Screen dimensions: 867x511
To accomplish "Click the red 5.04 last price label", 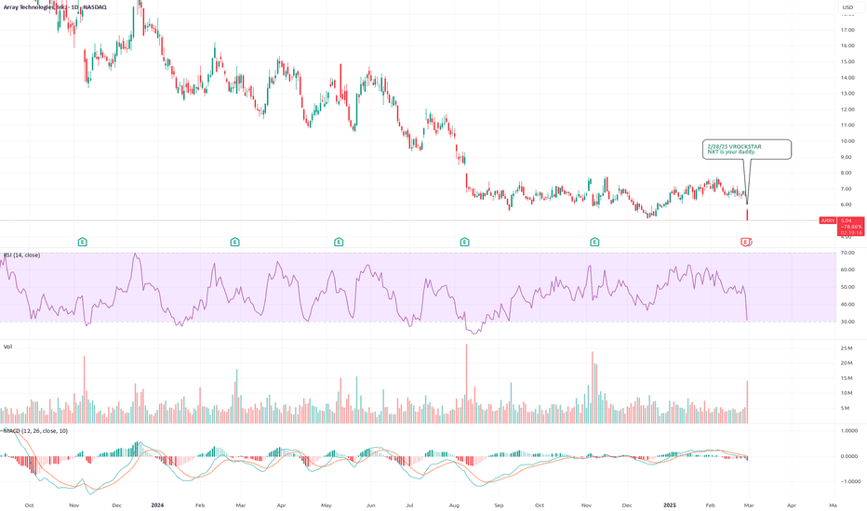I will coord(846,220).
